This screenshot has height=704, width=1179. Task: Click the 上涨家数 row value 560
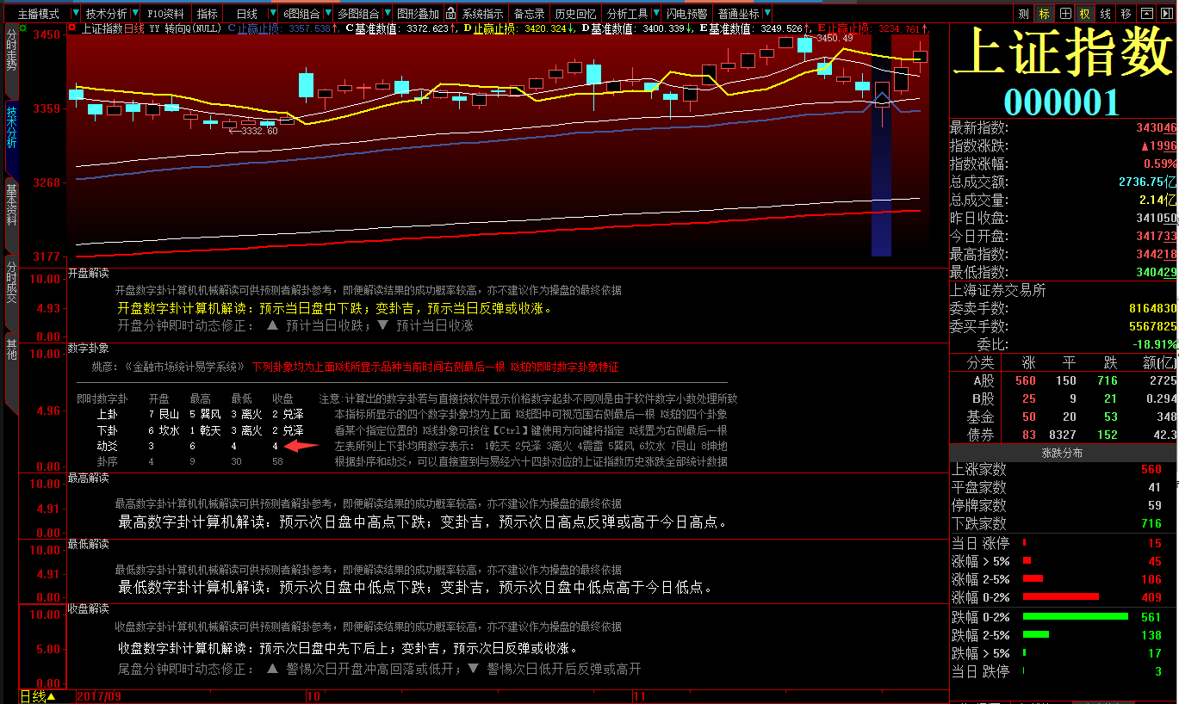tap(1151, 470)
